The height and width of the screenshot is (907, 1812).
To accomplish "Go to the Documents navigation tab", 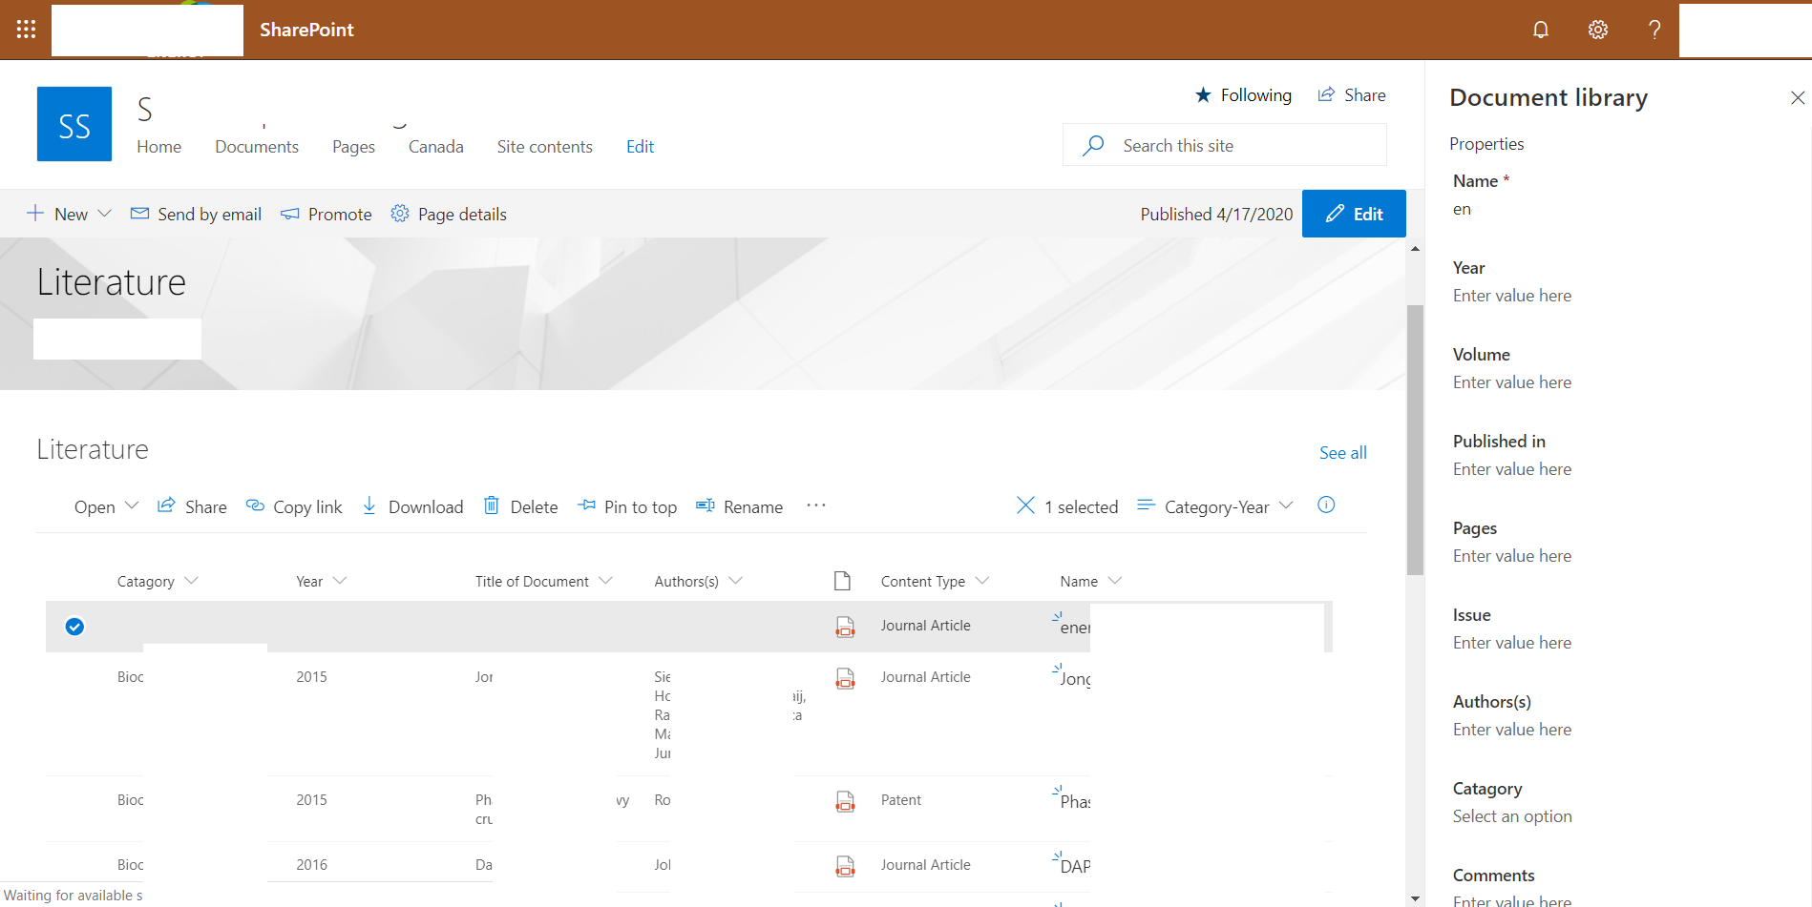I will pyautogui.click(x=257, y=146).
